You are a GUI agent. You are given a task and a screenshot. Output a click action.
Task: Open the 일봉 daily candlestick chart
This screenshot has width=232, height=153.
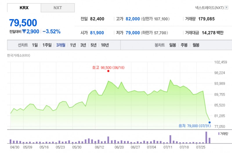pyautogui.click(x=172, y=45)
